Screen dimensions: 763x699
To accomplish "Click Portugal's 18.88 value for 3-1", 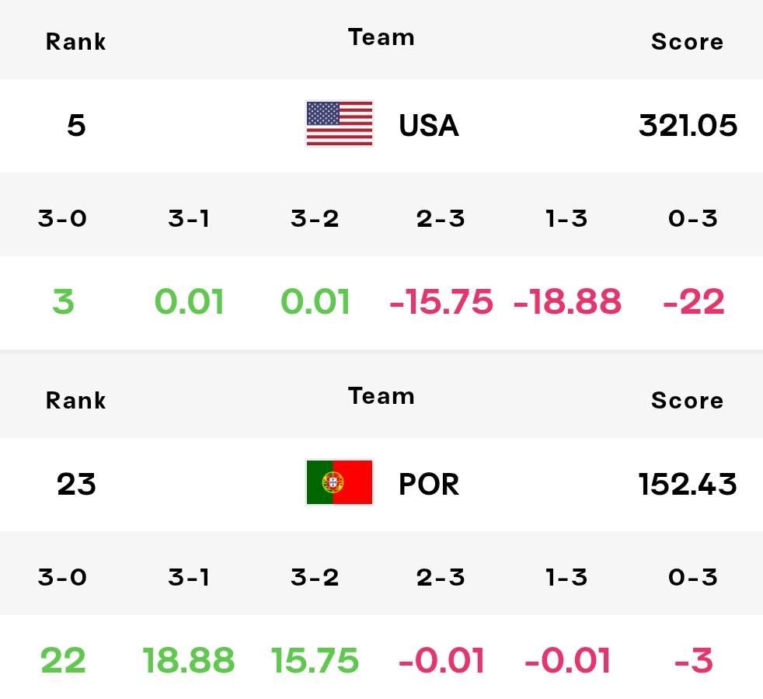I will (189, 660).
